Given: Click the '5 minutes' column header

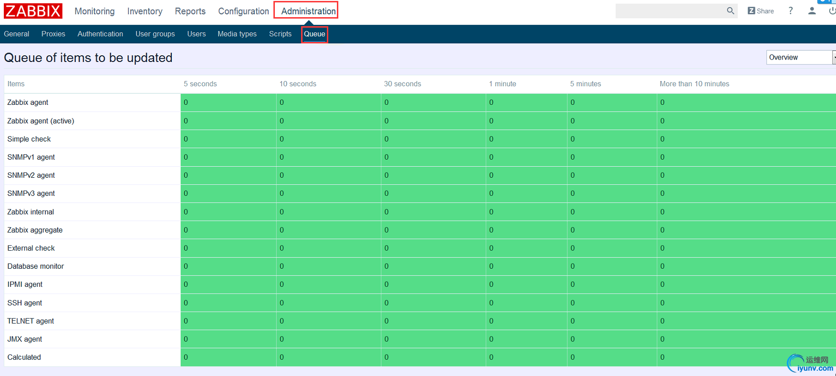Looking at the screenshot, I should coord(585,84).
